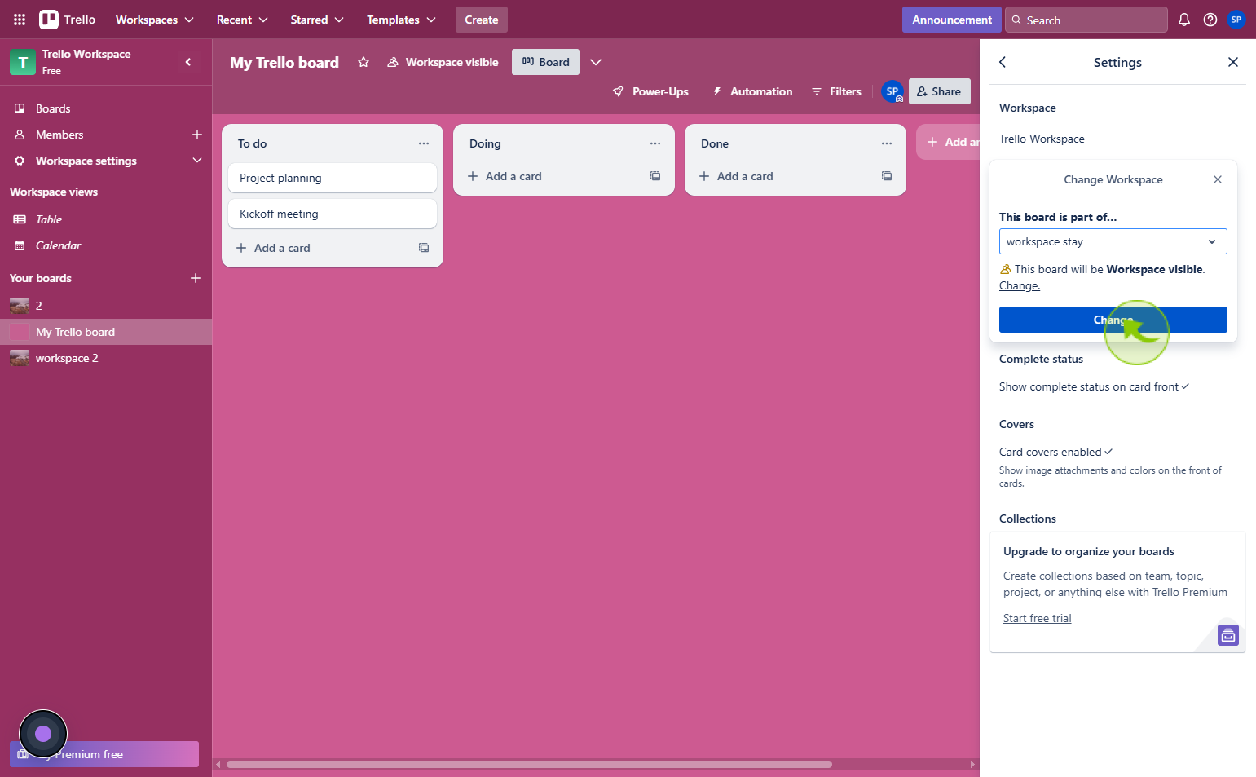Open the Starred dropdown menu
Image resolution: width=1256 pixels, height=777 pixels.
tap(317, 20)
